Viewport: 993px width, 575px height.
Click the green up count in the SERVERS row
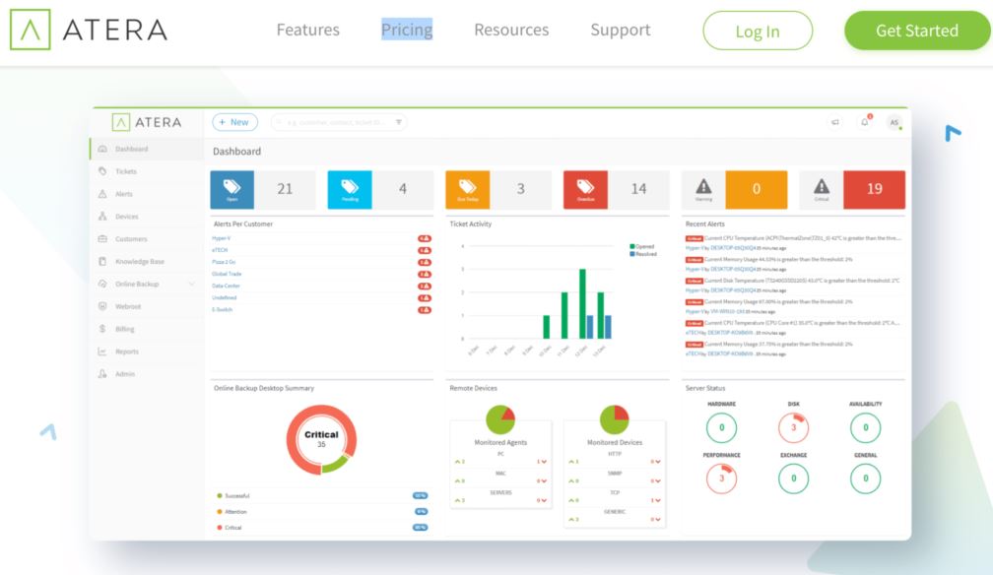pos(460,500)
